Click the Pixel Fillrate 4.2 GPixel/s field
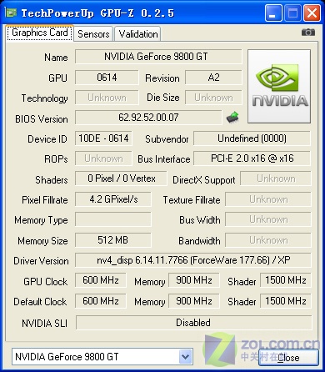 click(x=113, y=199)
